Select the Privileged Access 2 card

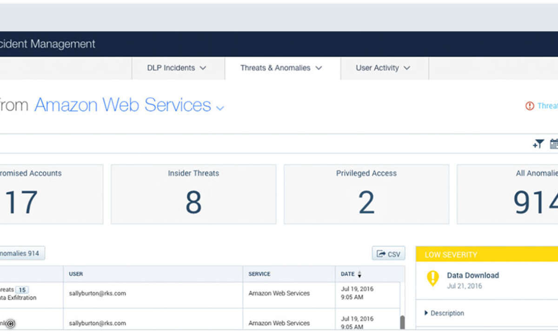click(x=366, y=194)
